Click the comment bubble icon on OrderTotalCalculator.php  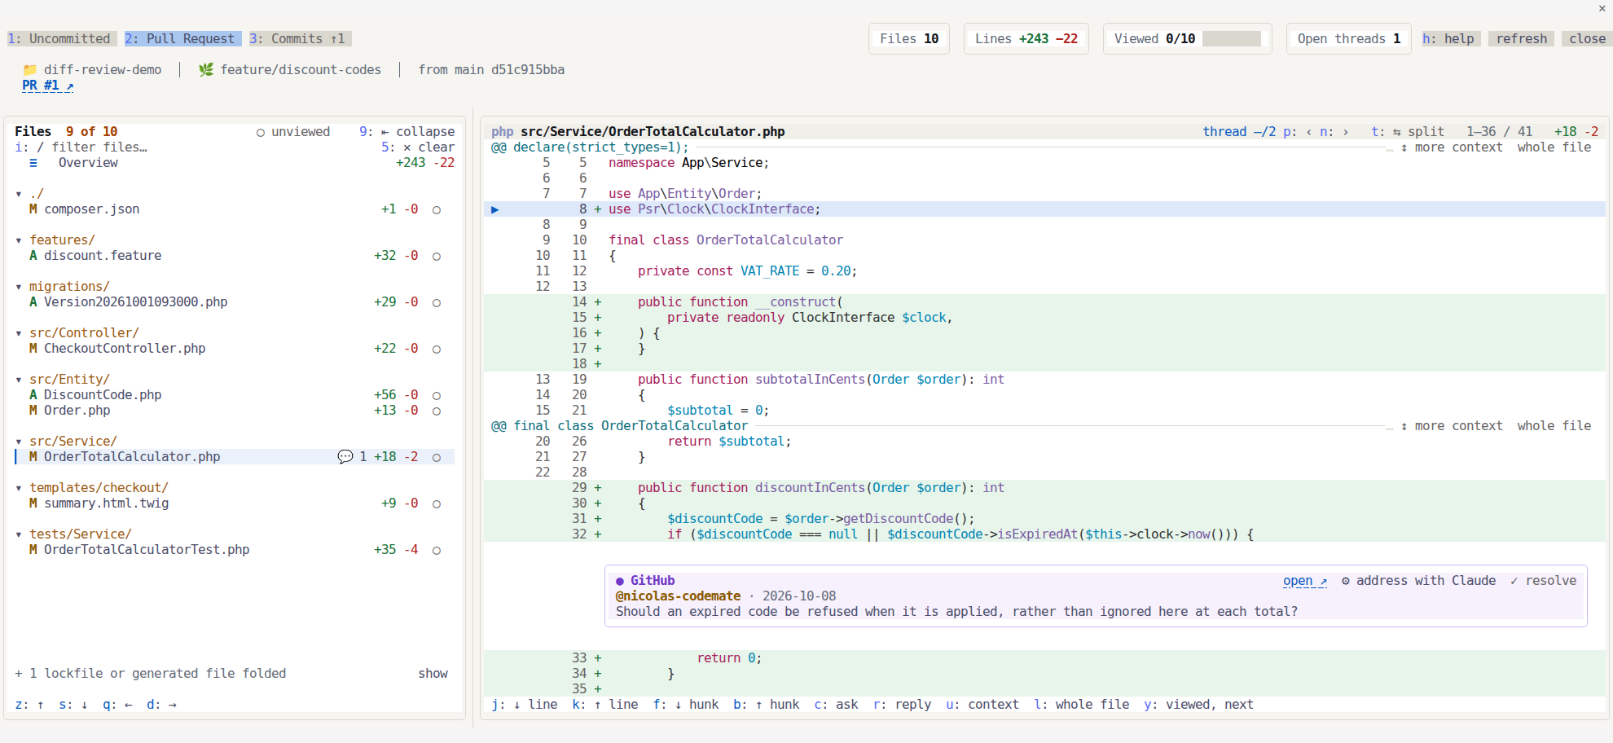click(x=345, y=457)
